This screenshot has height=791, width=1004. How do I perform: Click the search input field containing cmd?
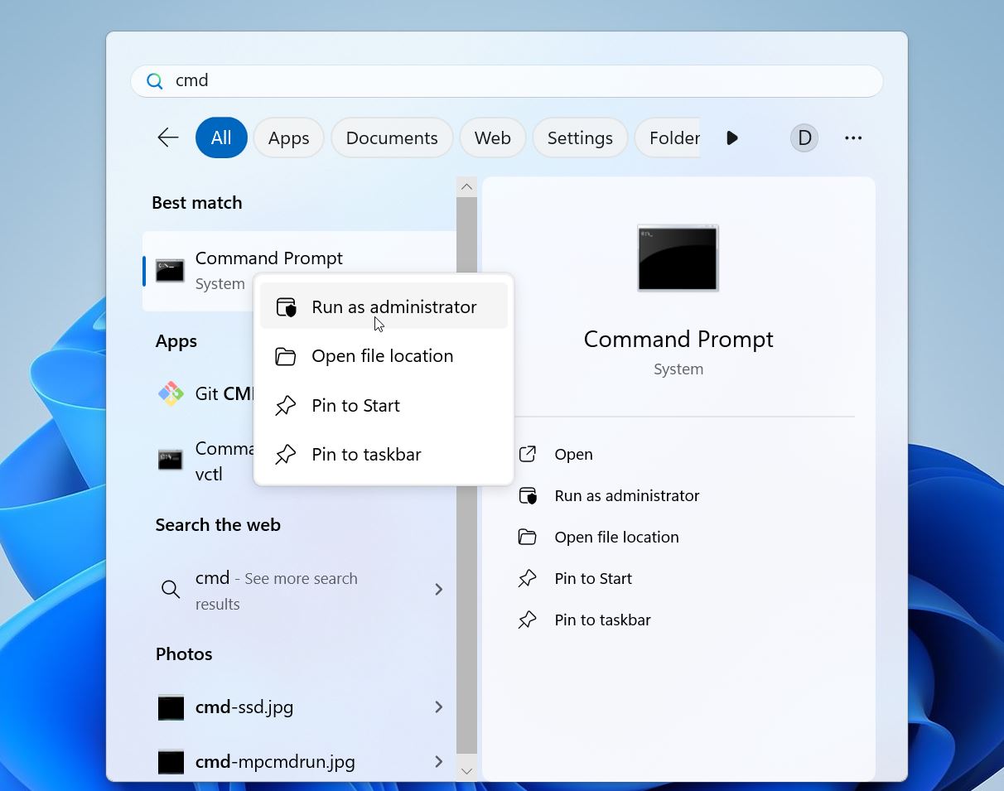(x=507, y=81)
